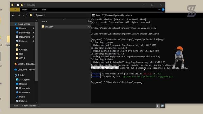Open Desktop under This PC
This screenshot has width=203, height=114.
pos(23,84)
